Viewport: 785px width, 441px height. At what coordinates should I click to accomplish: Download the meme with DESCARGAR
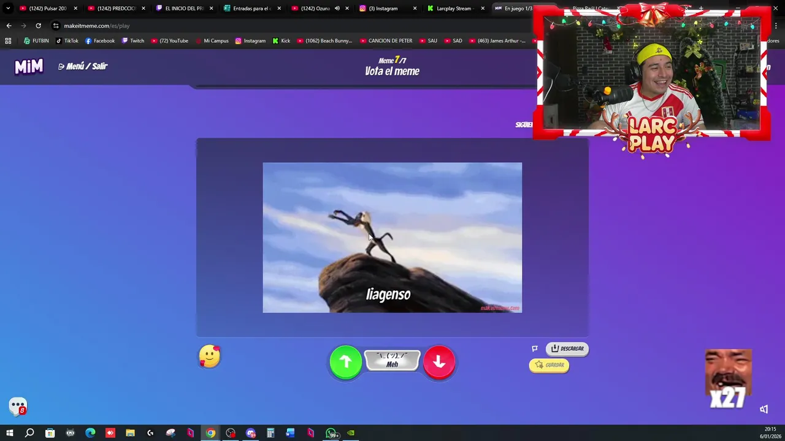click(567, 349)
